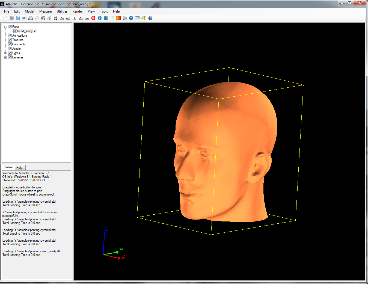Collapse the Parts tree node
The image size is (368, 284).
(x=6, y=27)
